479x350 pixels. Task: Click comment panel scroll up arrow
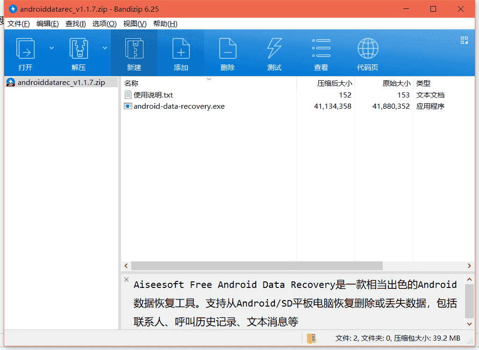[x=469, y=279]
